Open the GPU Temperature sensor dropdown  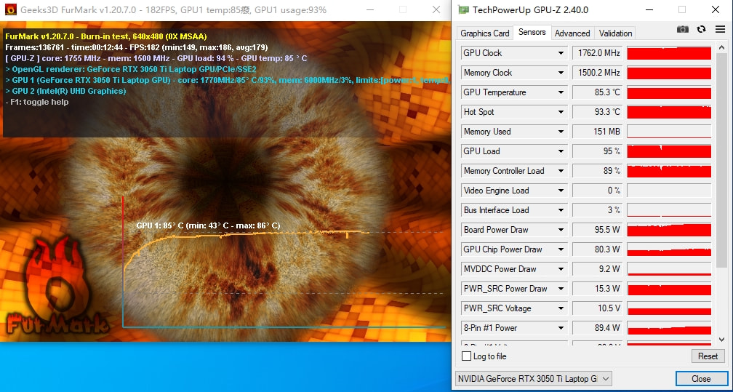[x=561, y=92]
